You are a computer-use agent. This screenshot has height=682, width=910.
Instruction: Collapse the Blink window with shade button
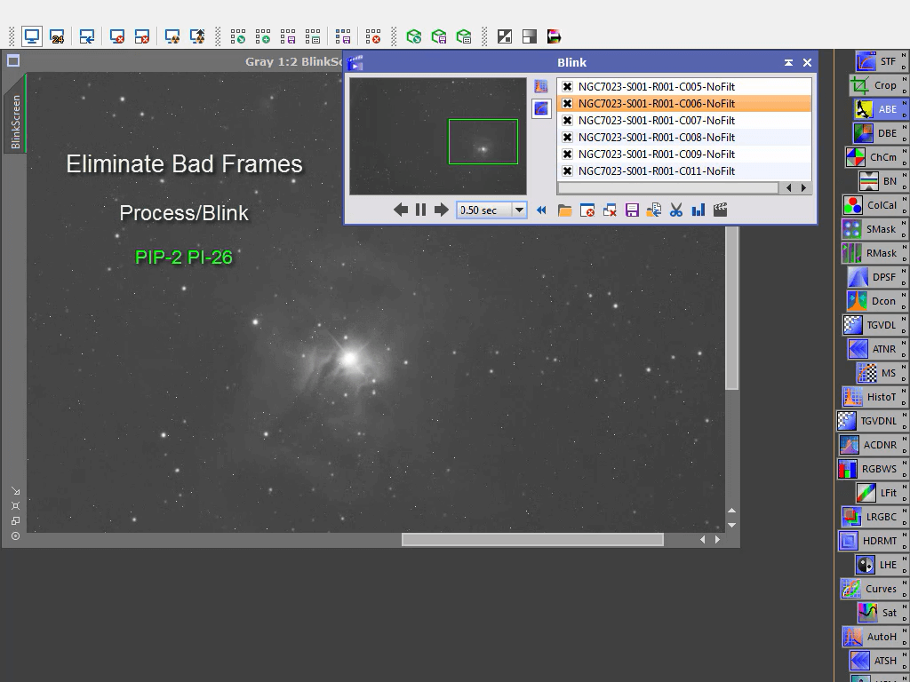788,63
